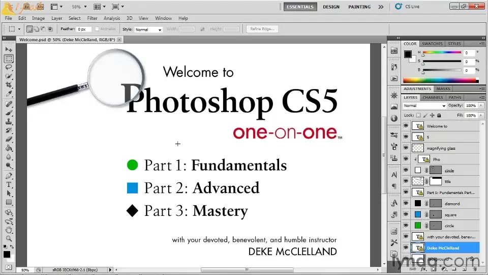Open the Screen Mode dropdown
The width and height of the screenshot is (488, 275).
[118, 7]
